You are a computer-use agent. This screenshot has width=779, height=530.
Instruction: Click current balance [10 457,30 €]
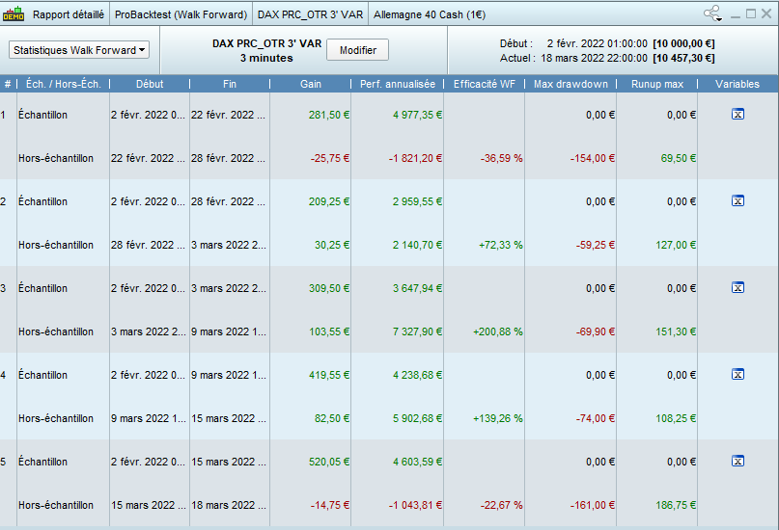pos(683,58)
